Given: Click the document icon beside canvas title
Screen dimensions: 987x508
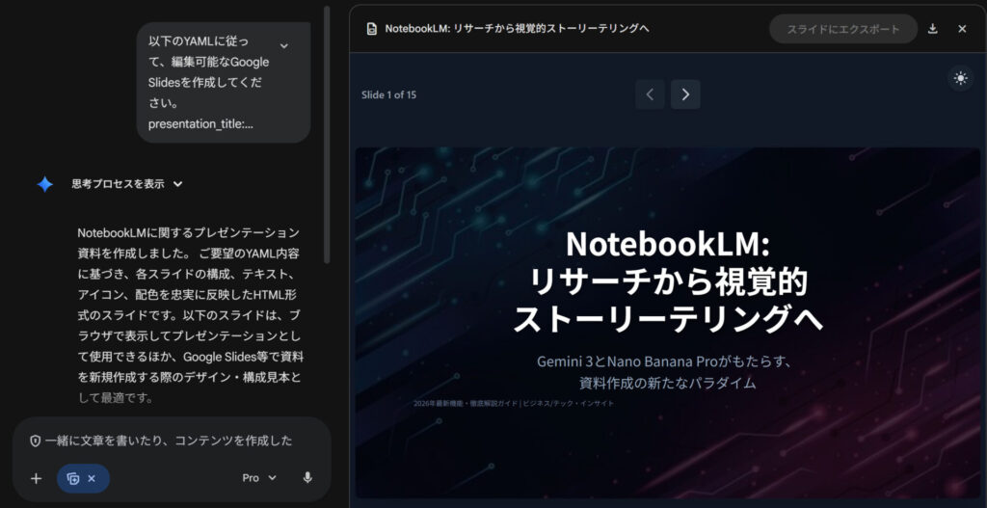Looking at the screenshot, I should click(372, 29).
